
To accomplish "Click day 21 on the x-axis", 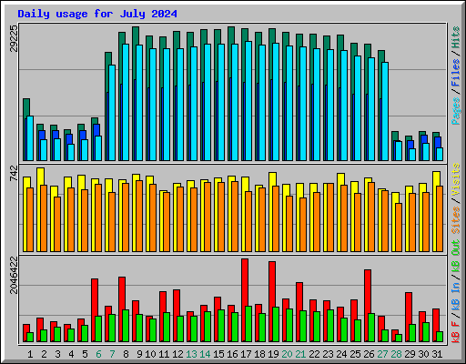I will coord(300,354).
